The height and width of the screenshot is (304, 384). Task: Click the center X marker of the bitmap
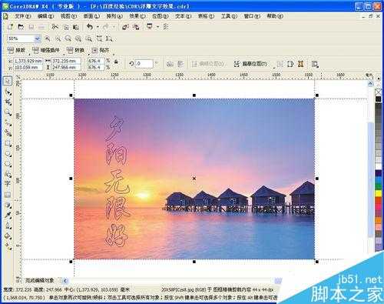[x=194, y=178]
